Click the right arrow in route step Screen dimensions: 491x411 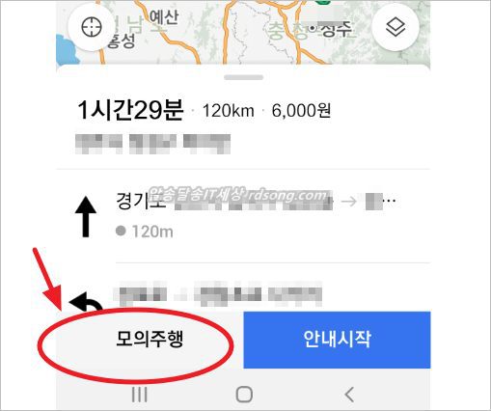coord(349,202)
